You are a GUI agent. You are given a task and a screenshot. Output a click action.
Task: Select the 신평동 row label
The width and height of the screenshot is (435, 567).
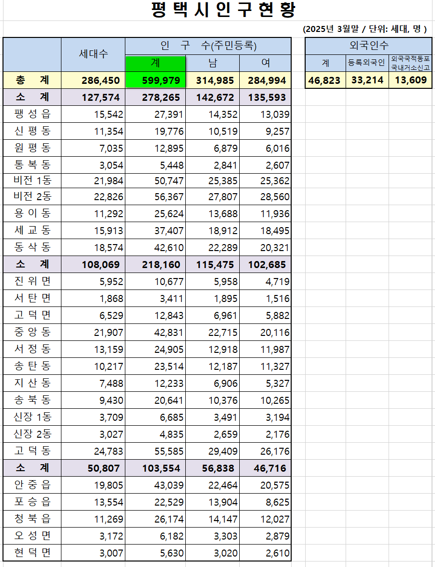32,131
